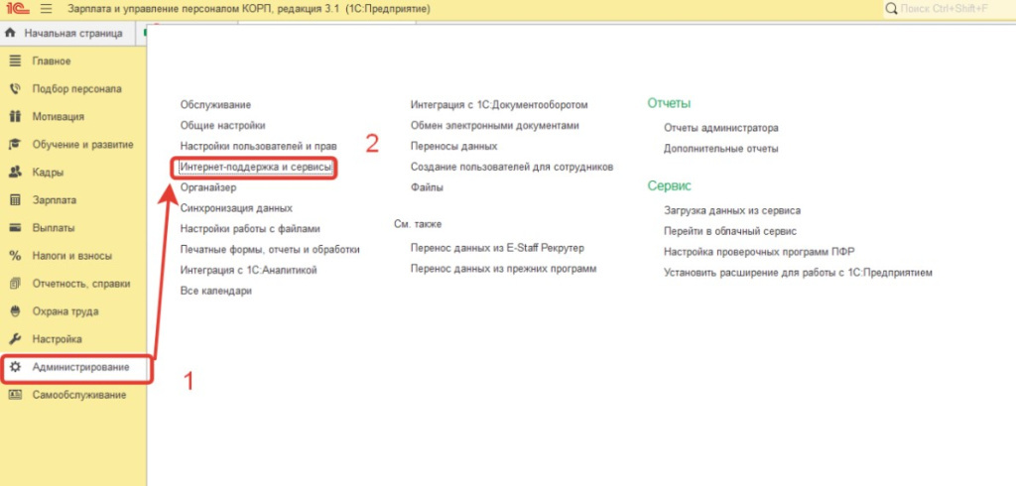The width and height of the screenshot is (1016, 486).
Task: Open Создание пользователей для сотрудников
Action: [x=512, y=167]
